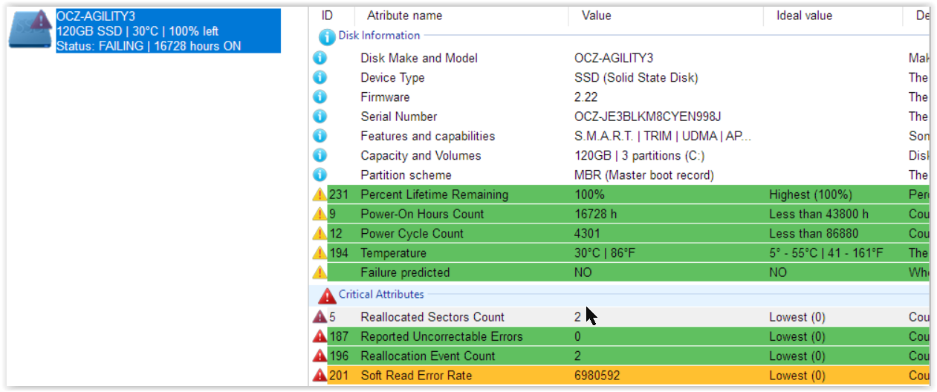Click ideal value 5° - 55°C | 41 - 161°F
This screenshot has height=392, width=937.
[x=826, y=253]
